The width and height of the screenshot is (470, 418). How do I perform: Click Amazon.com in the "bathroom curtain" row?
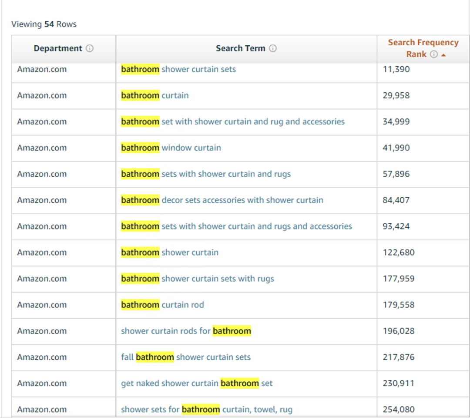pos(42,95)
